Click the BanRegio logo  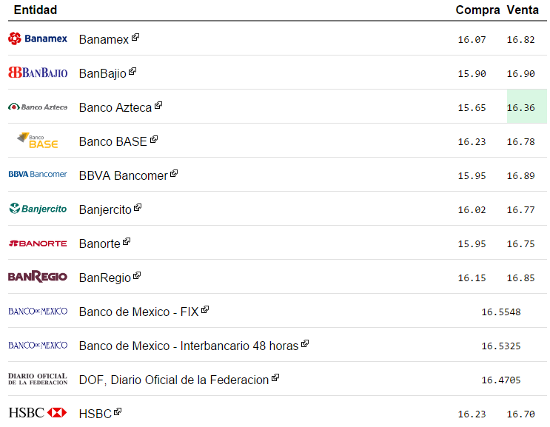pos(37,277)
